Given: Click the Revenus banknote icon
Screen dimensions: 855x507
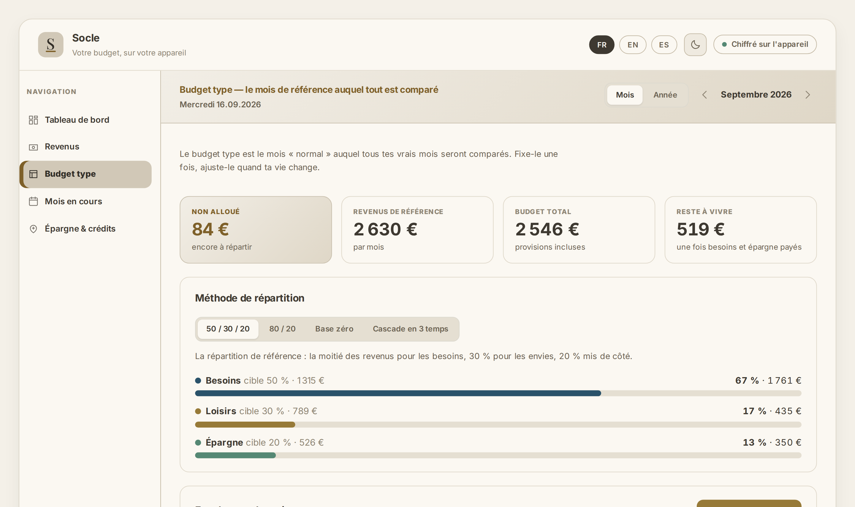Looking at the screenshot, I should pyautogui.click(x=33, y=147).
